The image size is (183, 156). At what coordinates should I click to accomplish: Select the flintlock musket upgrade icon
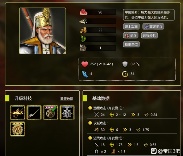(x=17, y=112)
